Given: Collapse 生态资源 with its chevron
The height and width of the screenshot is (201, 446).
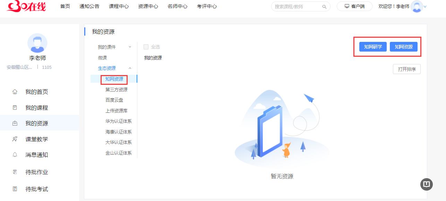Looking at the screenshot, I should (130, 68).
